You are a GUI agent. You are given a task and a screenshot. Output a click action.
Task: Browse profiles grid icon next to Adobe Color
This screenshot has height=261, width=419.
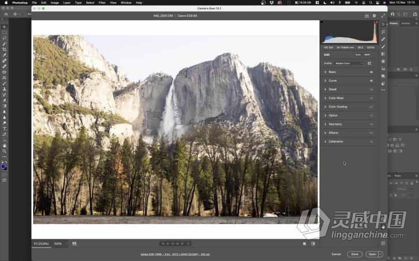click(369, 63)
